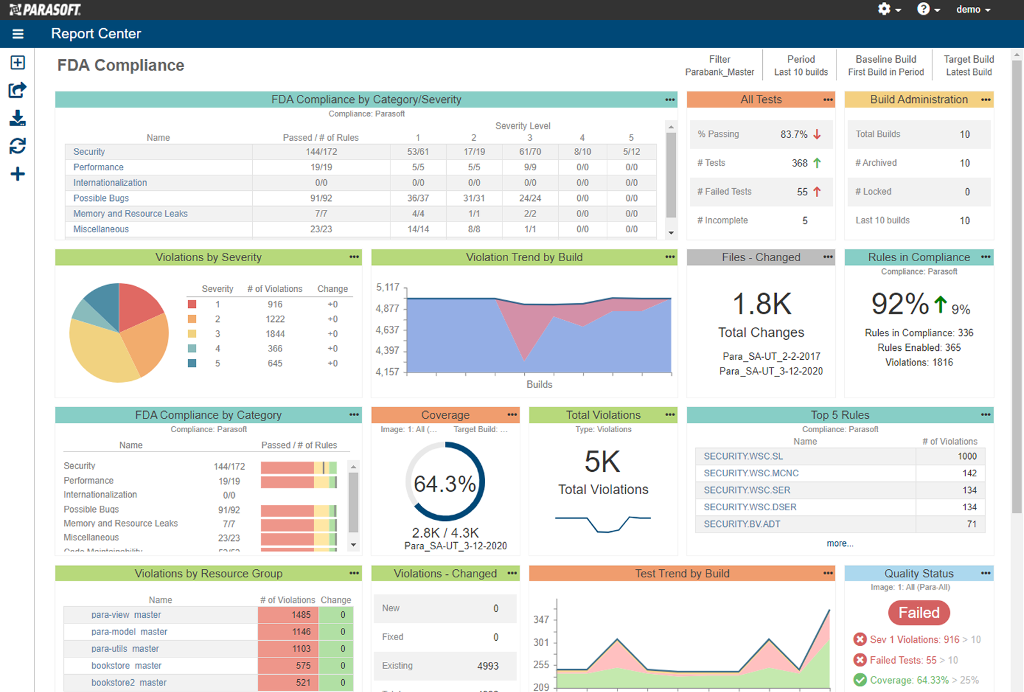1024x692 pixels.
Task: Open the help question mark menu
Action: click(x=928, y=9)
